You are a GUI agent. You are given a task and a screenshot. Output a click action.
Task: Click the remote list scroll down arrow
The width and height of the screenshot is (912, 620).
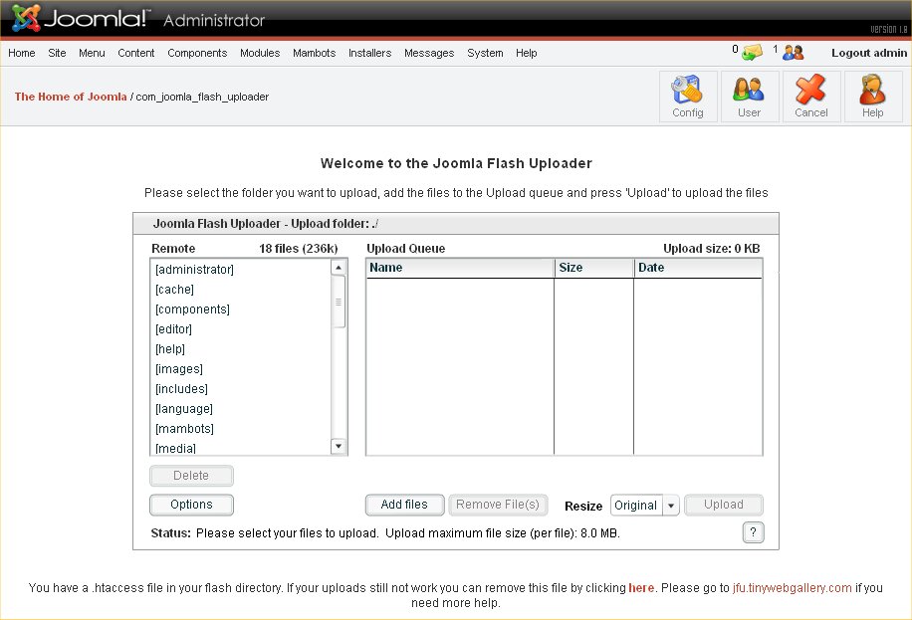[x=339, y=446]
